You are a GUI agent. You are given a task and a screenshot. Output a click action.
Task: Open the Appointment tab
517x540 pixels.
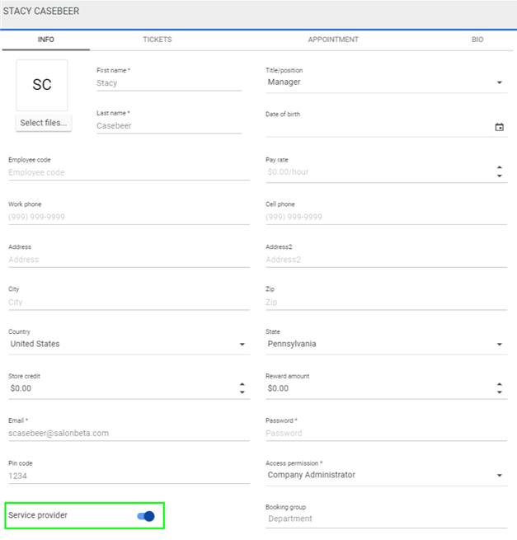pyautogui.click(x=333, y=40)
